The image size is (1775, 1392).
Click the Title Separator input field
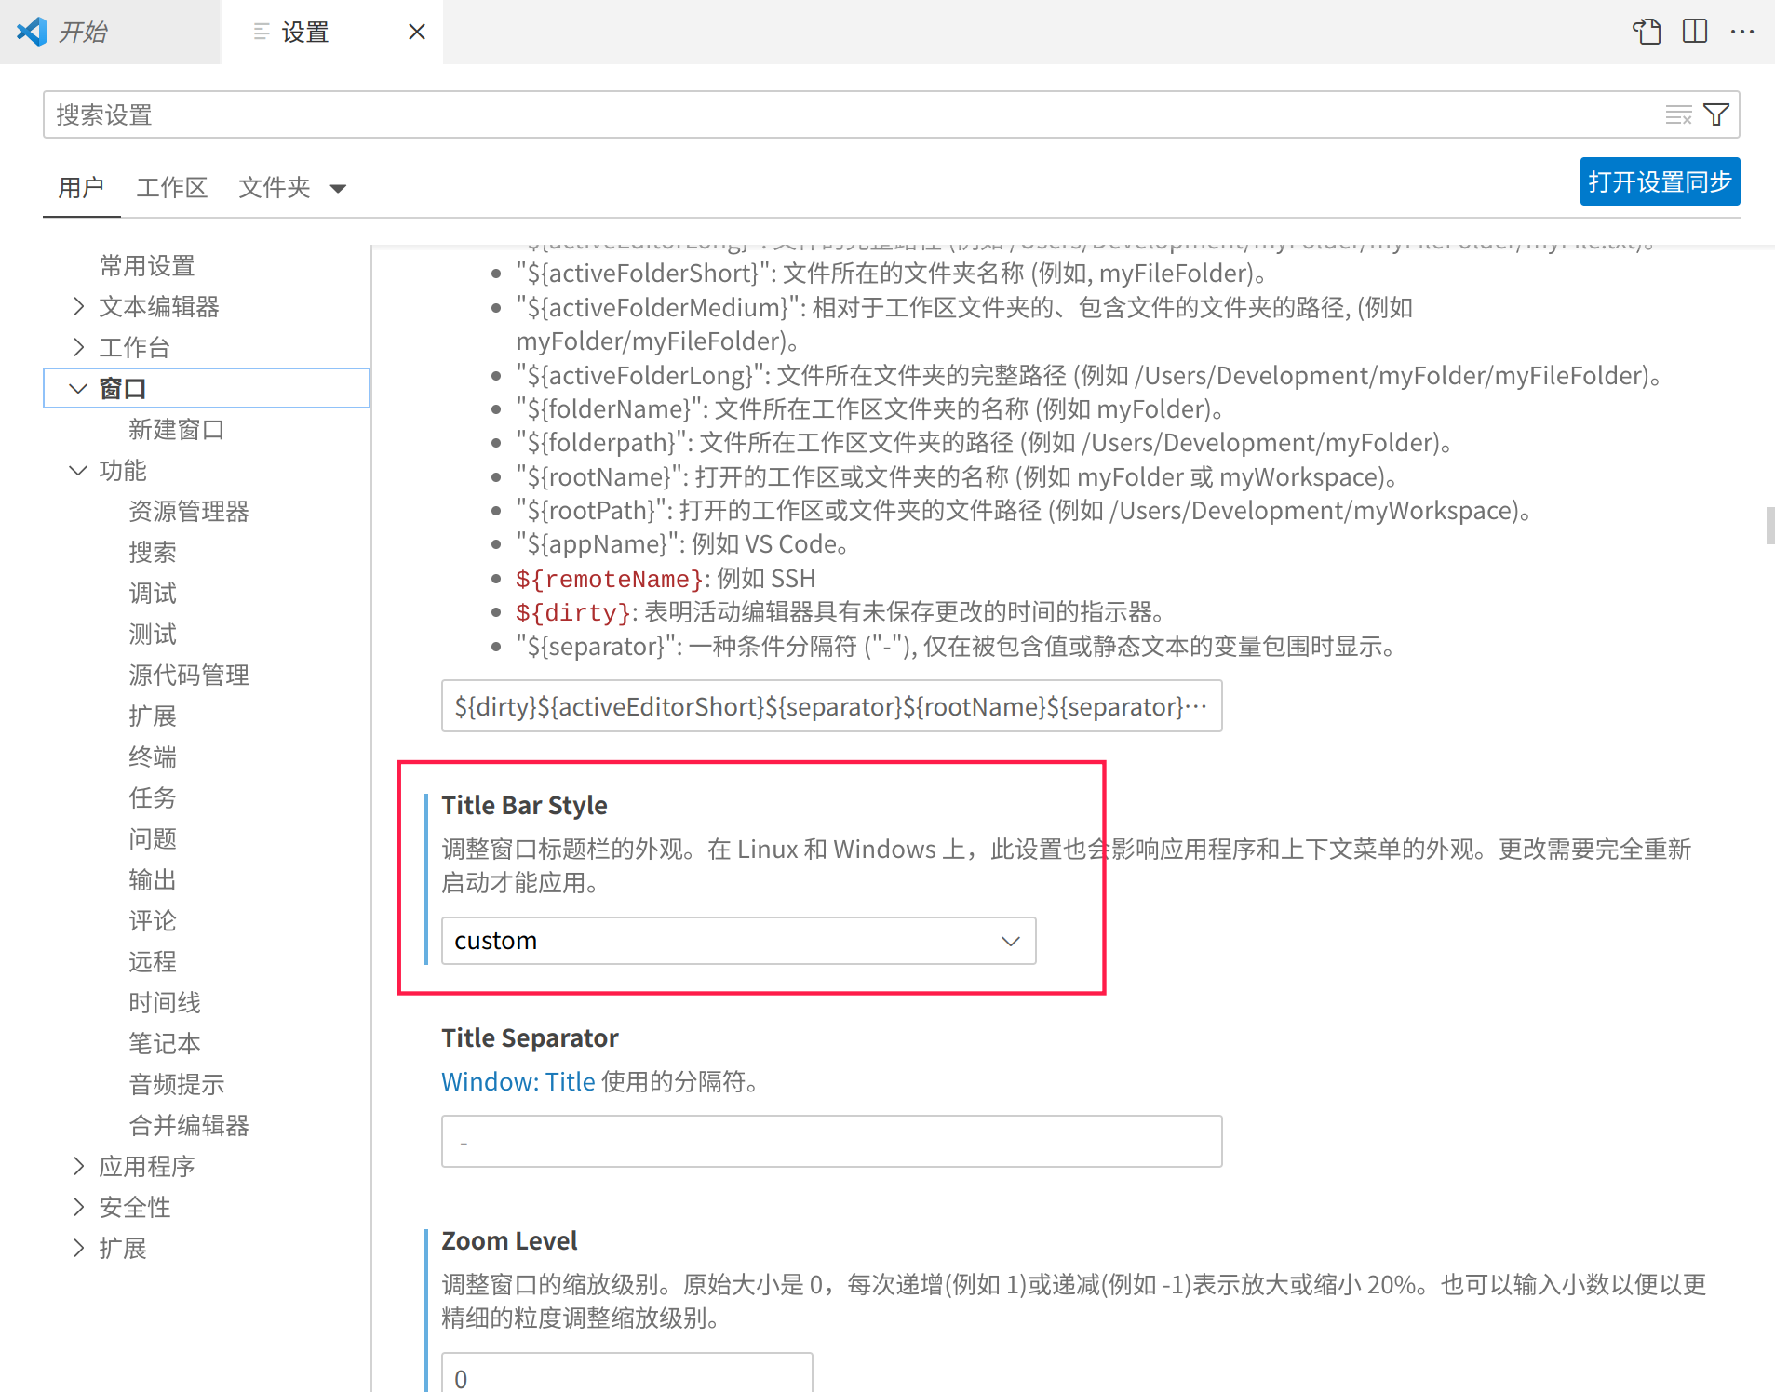click(831, 1141)
